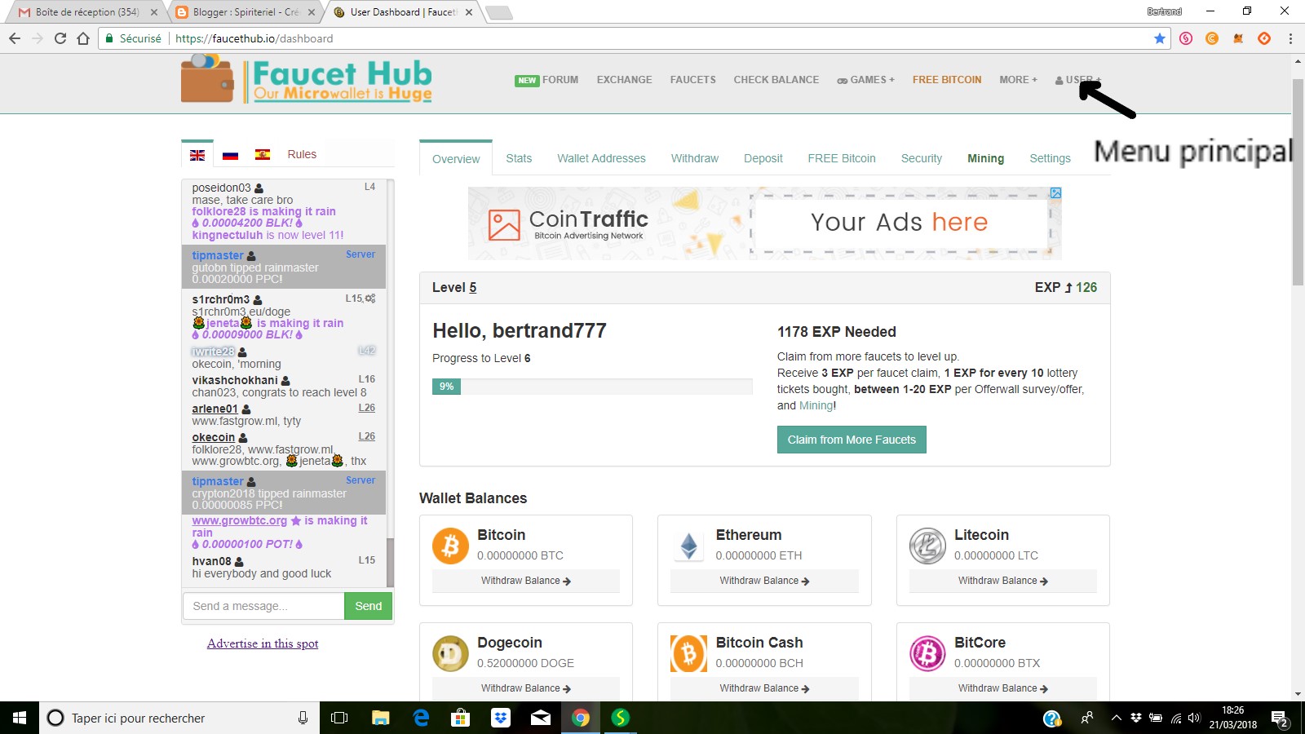Open the EXCHANGE nav item

click(x=624, y=80)
